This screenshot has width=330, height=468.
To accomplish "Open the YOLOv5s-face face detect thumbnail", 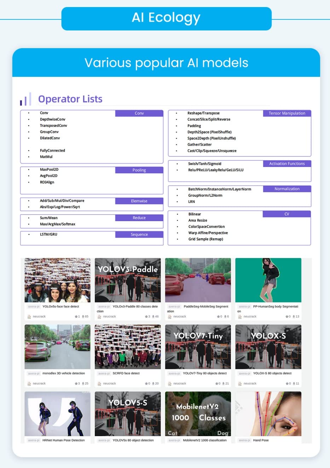I will click(x=57, y=280).
